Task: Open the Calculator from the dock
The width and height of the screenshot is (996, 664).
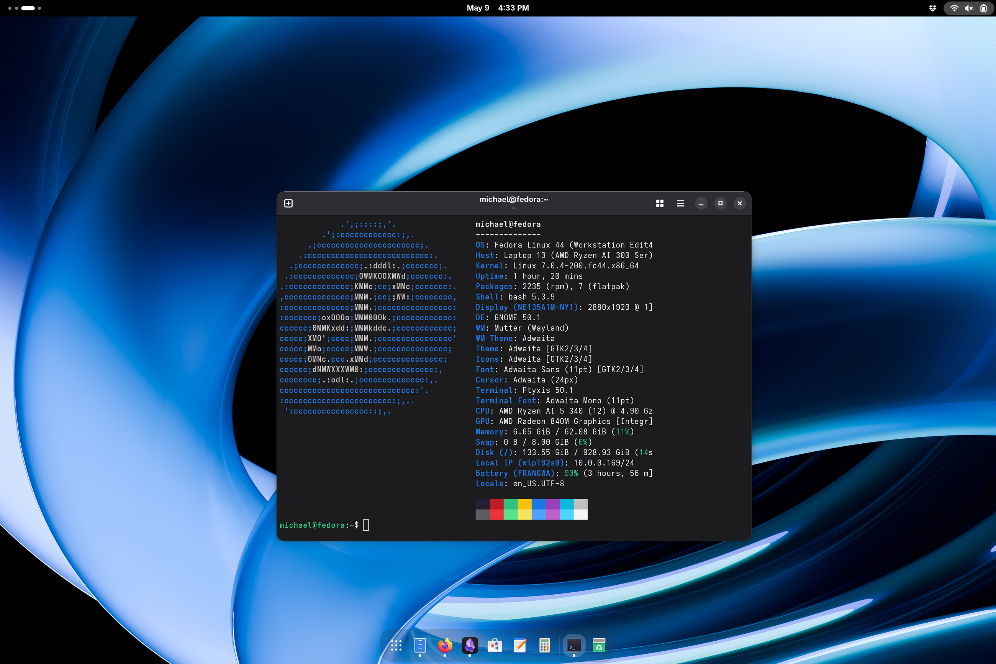Action: (x=544, y=645)
